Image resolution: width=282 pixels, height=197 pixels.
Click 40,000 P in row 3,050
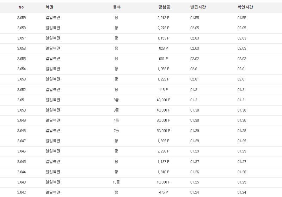click(x=164, y=110)
